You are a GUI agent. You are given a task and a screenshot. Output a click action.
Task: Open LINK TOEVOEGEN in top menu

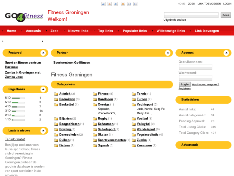pos(209,4)
